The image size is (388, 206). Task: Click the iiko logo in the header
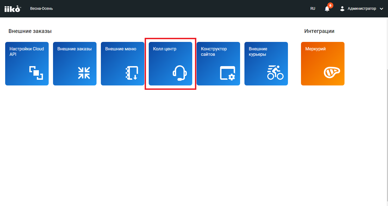[13, 9]
